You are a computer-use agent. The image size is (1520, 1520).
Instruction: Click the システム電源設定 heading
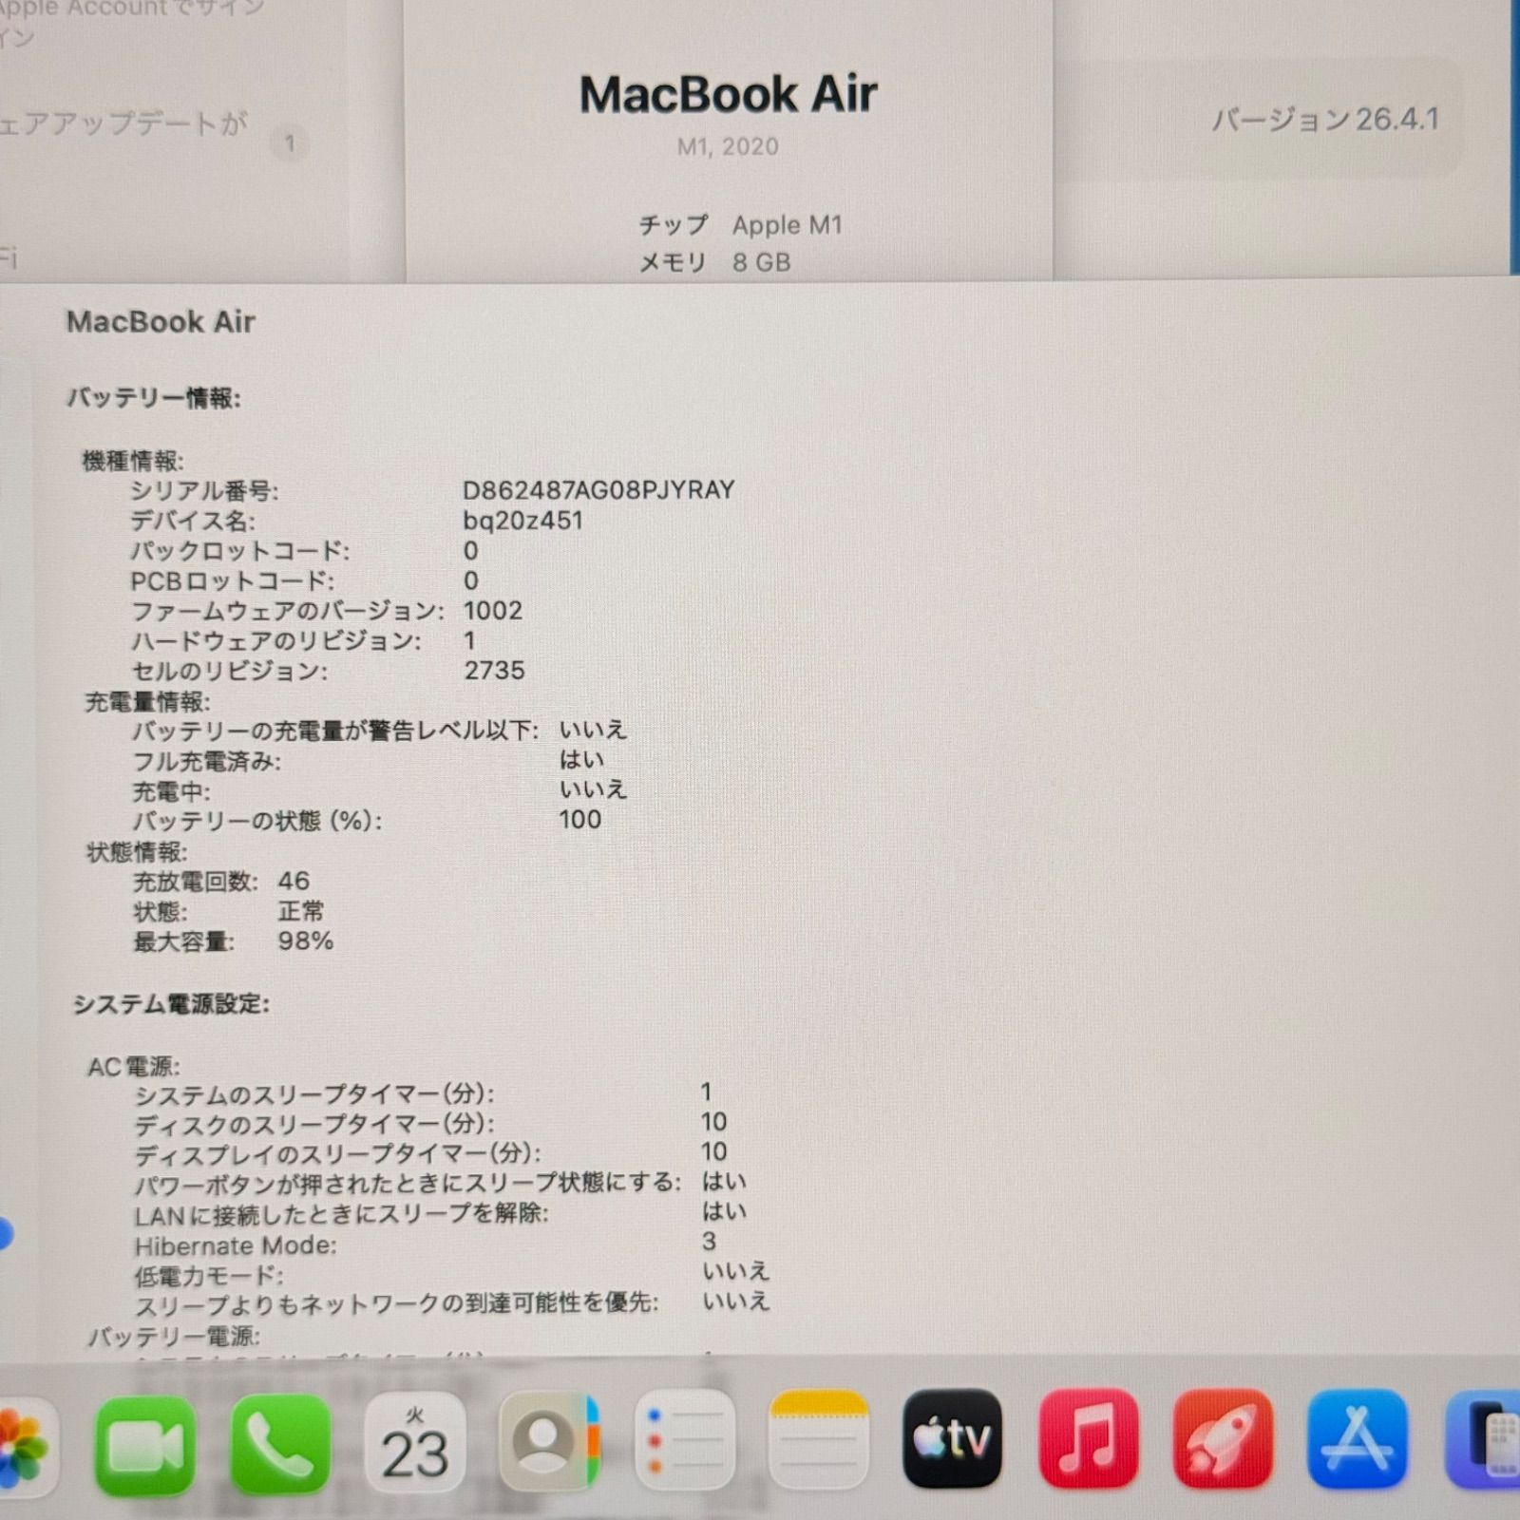coord(171,1004)
